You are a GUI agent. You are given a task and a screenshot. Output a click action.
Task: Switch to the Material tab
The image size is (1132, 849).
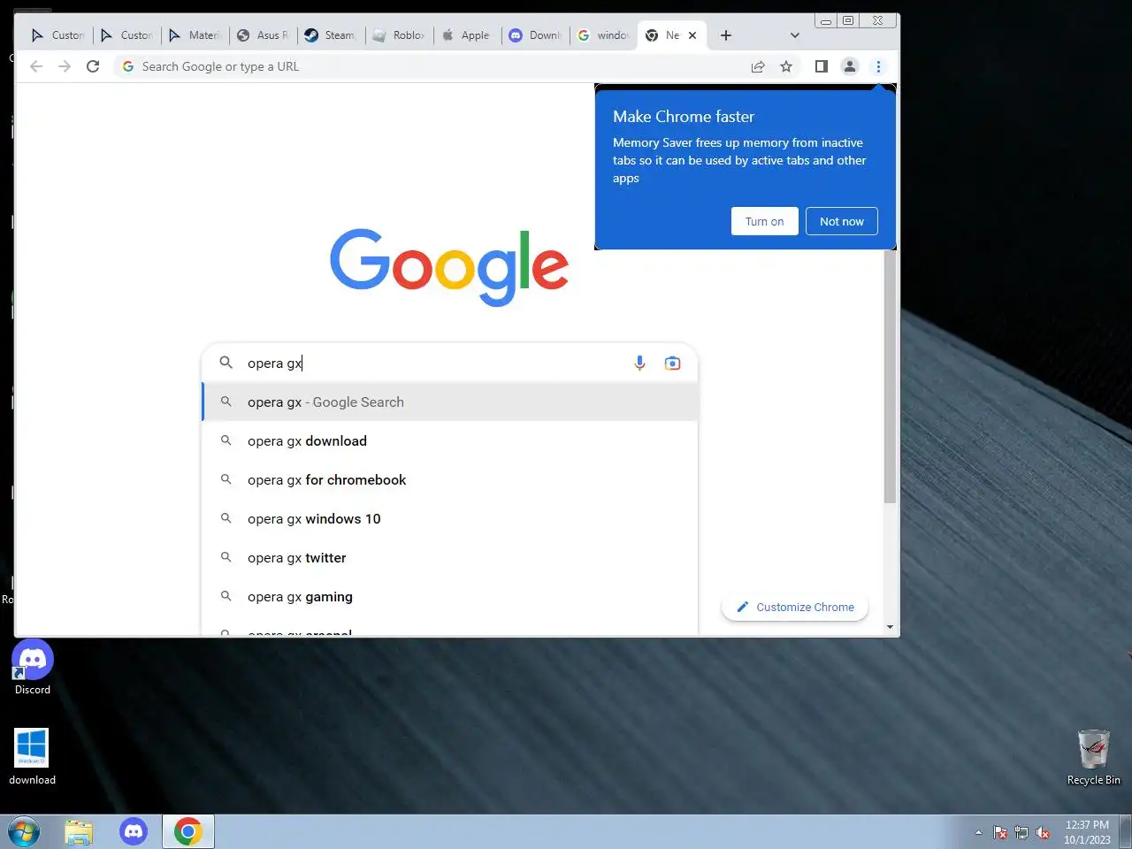pos(195,35)
